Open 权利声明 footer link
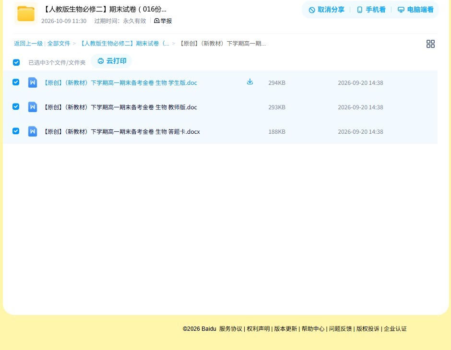 [258, 329]
